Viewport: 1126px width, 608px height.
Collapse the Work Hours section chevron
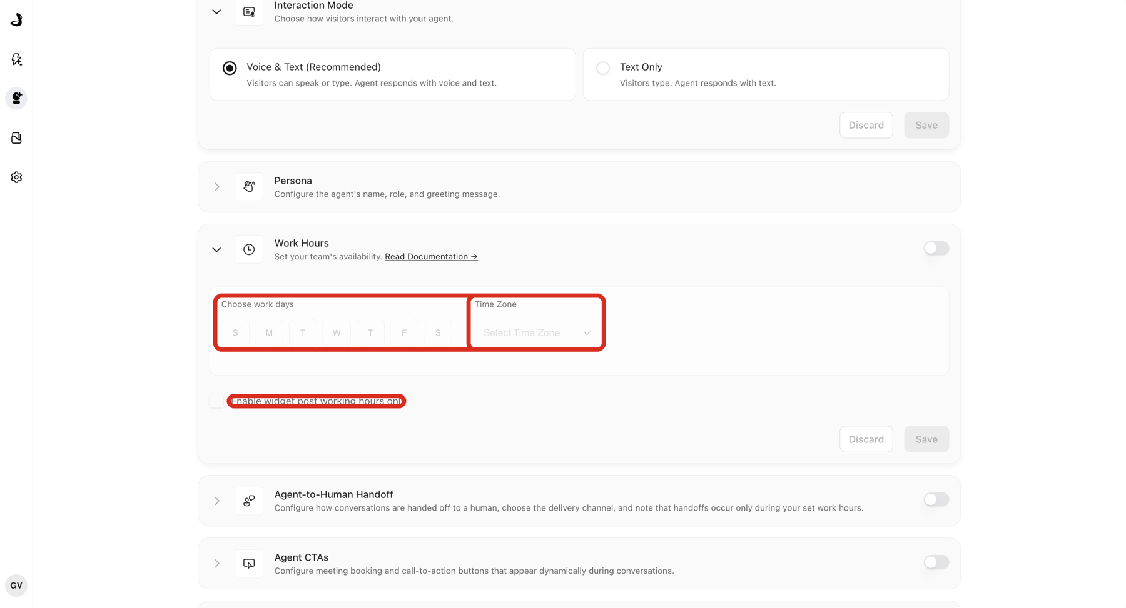pyautogui.click(x=216, y=249)
